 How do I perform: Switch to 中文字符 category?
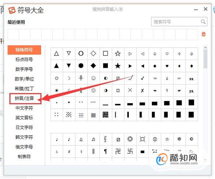pyautogui.click(x=24, y=108)
